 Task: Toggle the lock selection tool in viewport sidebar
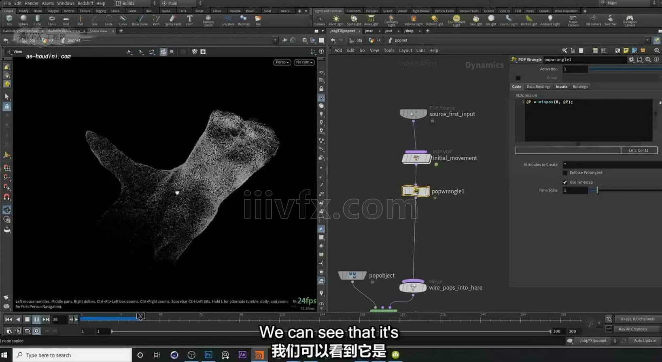click(7, 106)
